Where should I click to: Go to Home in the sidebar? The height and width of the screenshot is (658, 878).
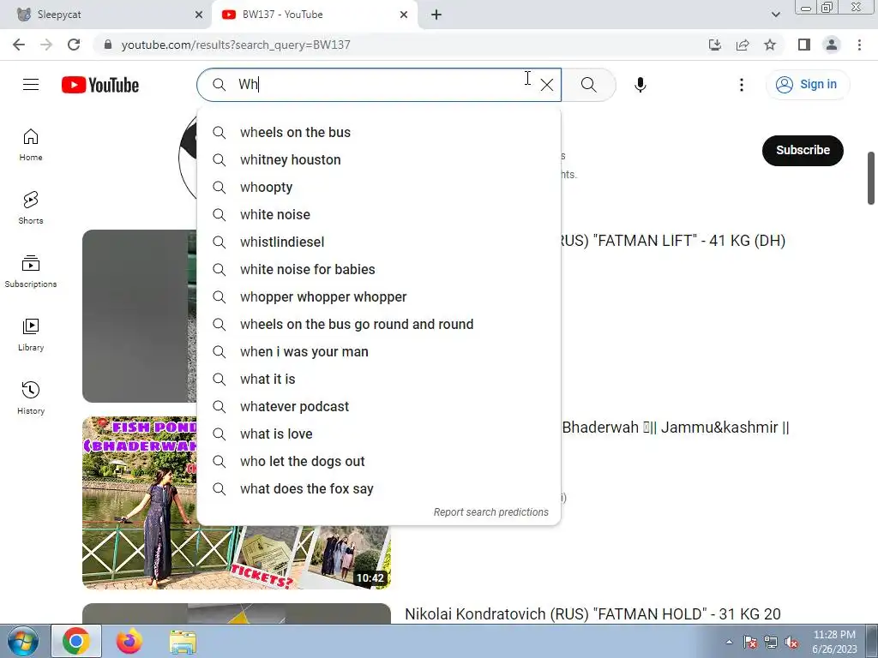[31, 145]
